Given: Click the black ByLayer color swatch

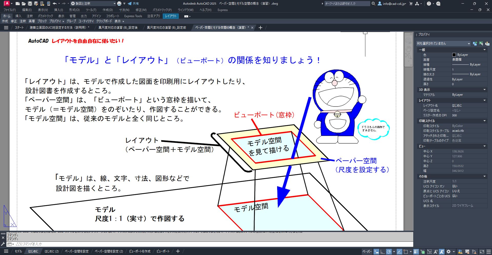Looking at the screenshot, I should point(454,55).
